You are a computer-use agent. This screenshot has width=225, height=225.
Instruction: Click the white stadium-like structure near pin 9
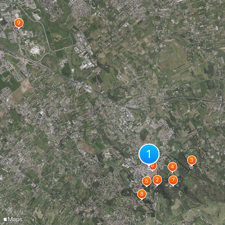(35, 50)
